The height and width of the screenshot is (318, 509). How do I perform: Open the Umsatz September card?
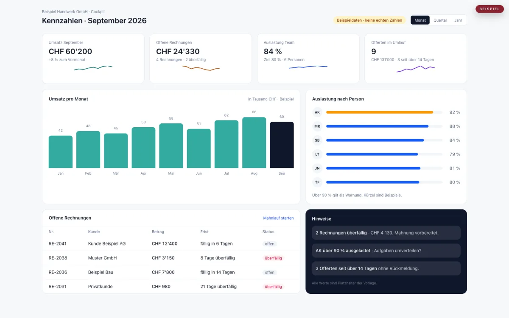(93, 59)
